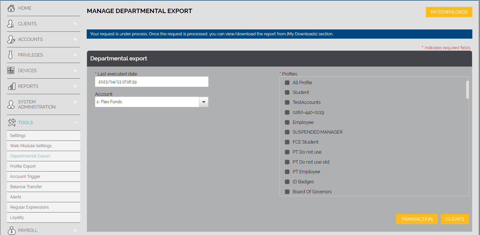Click the Clients person icon

(10, 24)
